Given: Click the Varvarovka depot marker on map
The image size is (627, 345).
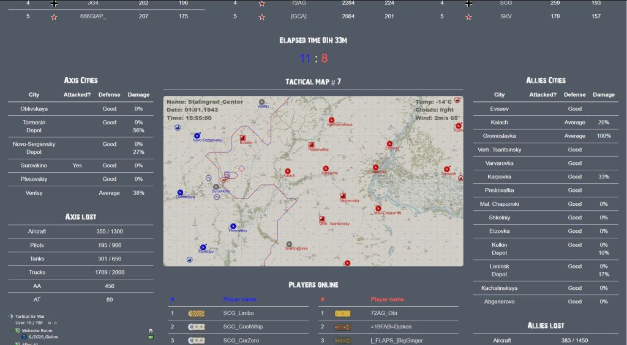Looking at the screenshot, I should tap(344, 196).
